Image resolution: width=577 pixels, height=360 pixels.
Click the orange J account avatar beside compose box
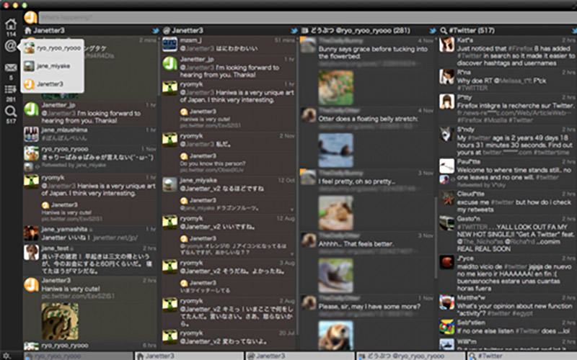click(30, 17)
